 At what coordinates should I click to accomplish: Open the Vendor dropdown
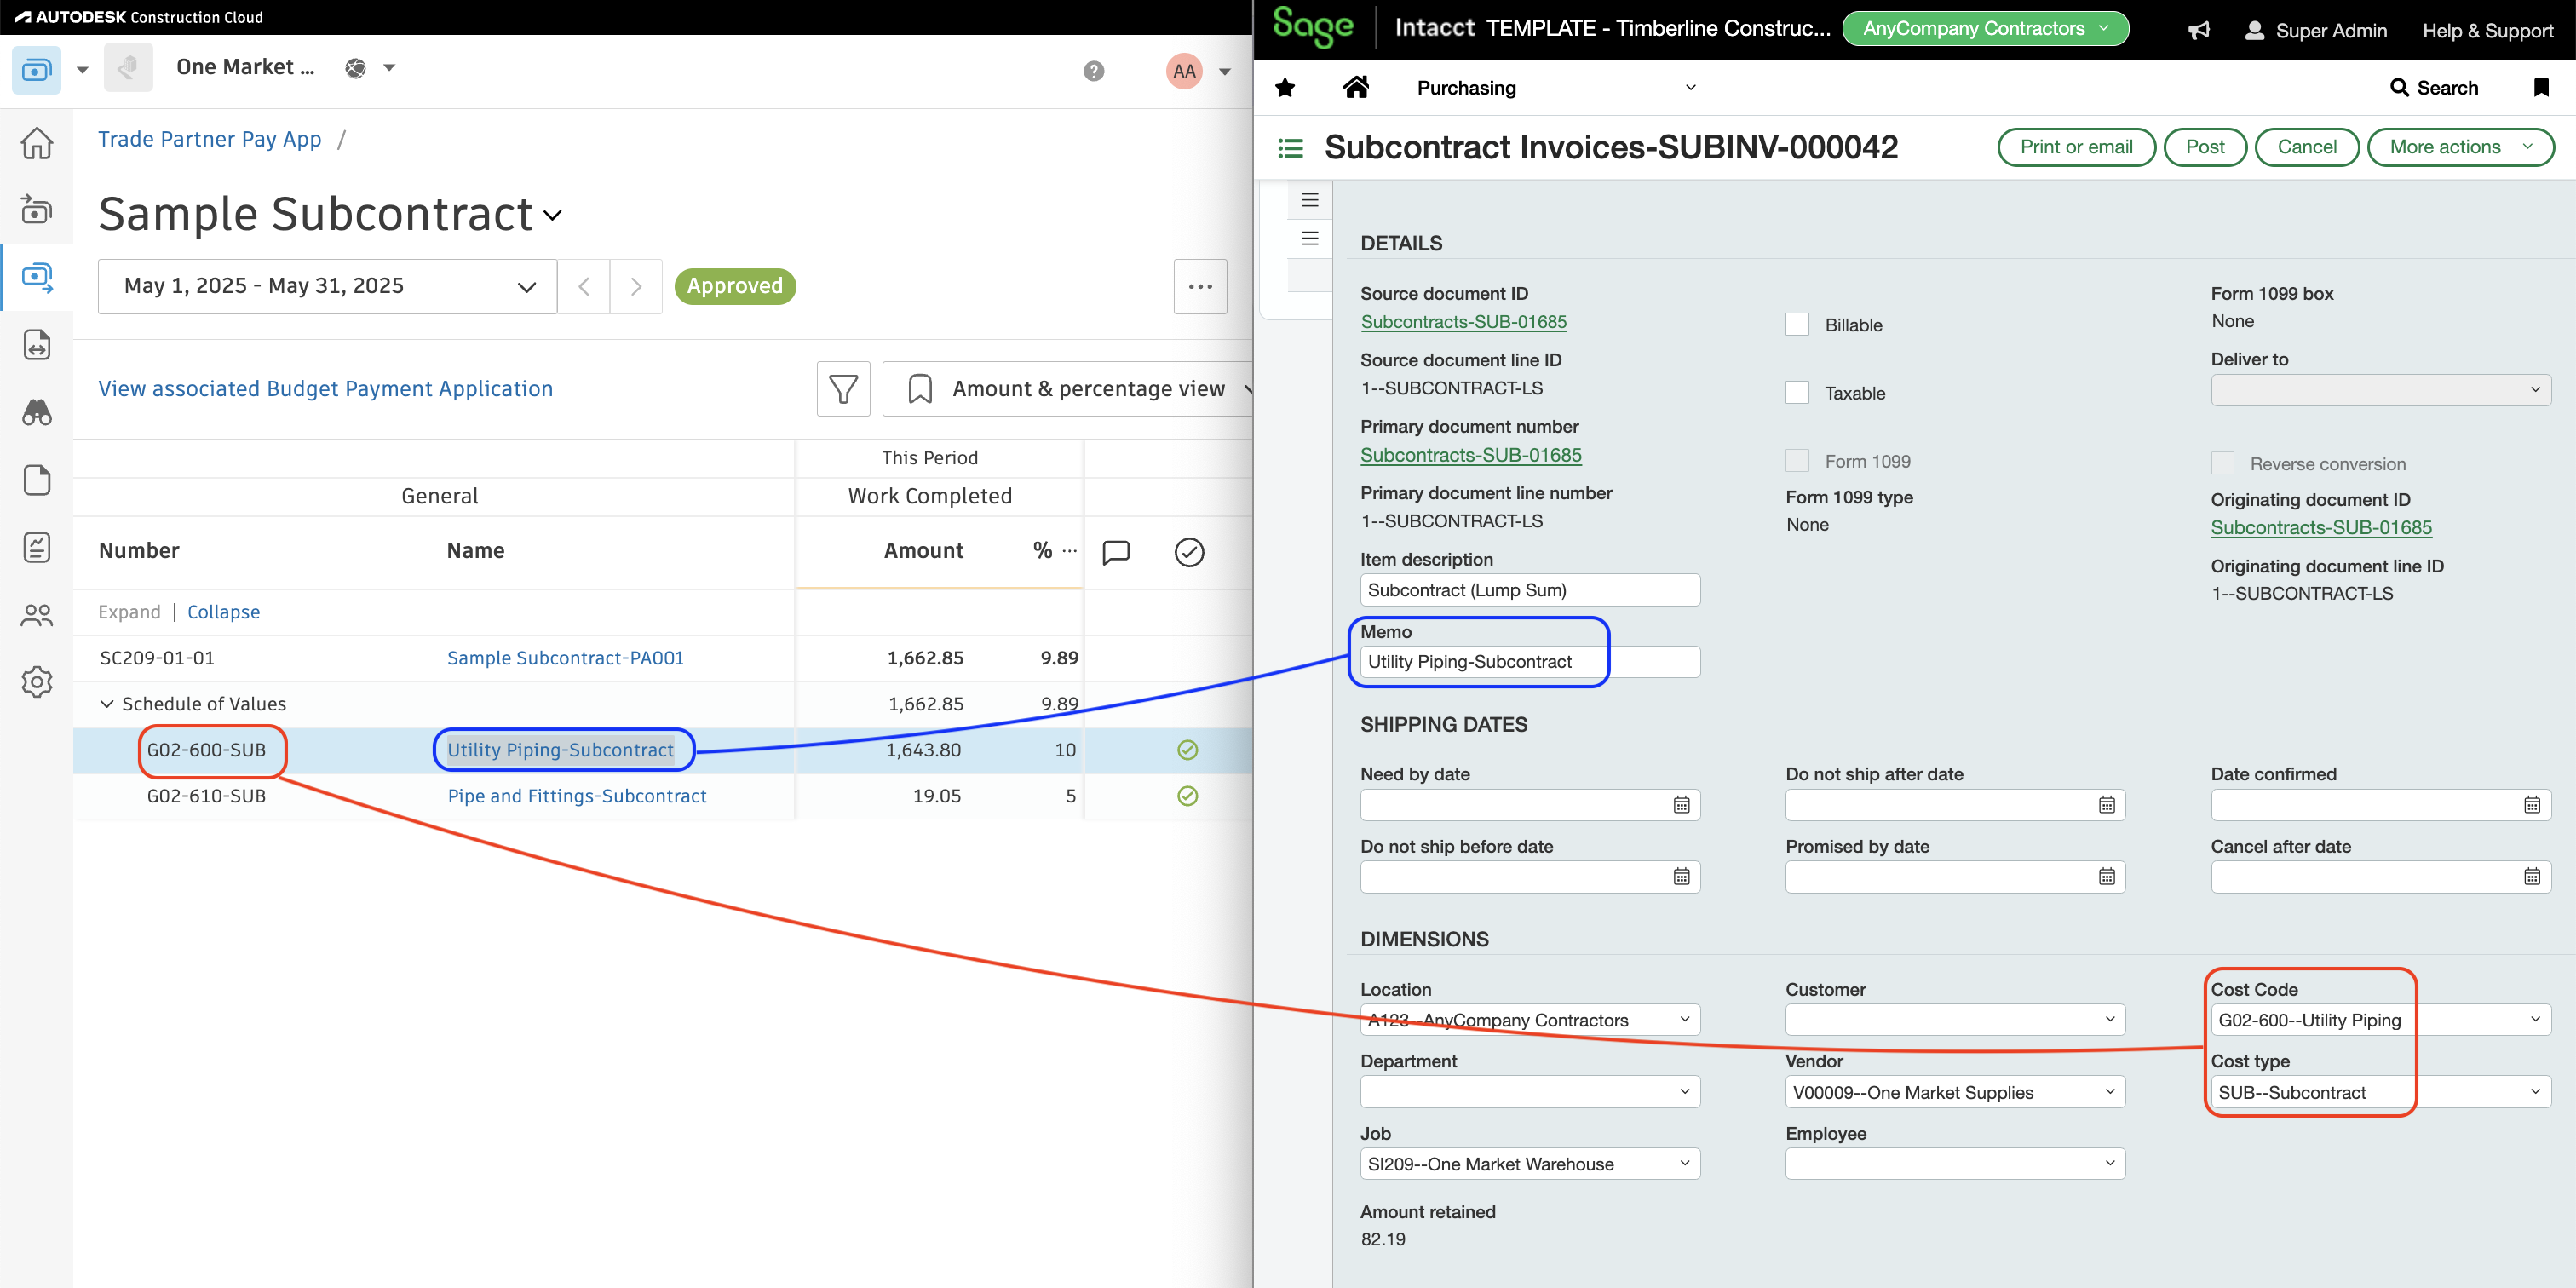(x=1955, y=1092)
